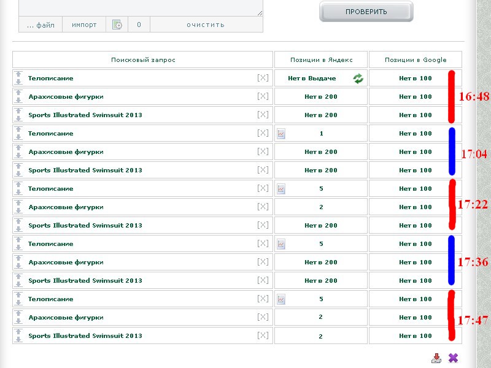The height and width of the screenshot is (368, 491).
Task: Move the third Арахисовые фигурки row down
Action: pos(18,211)
